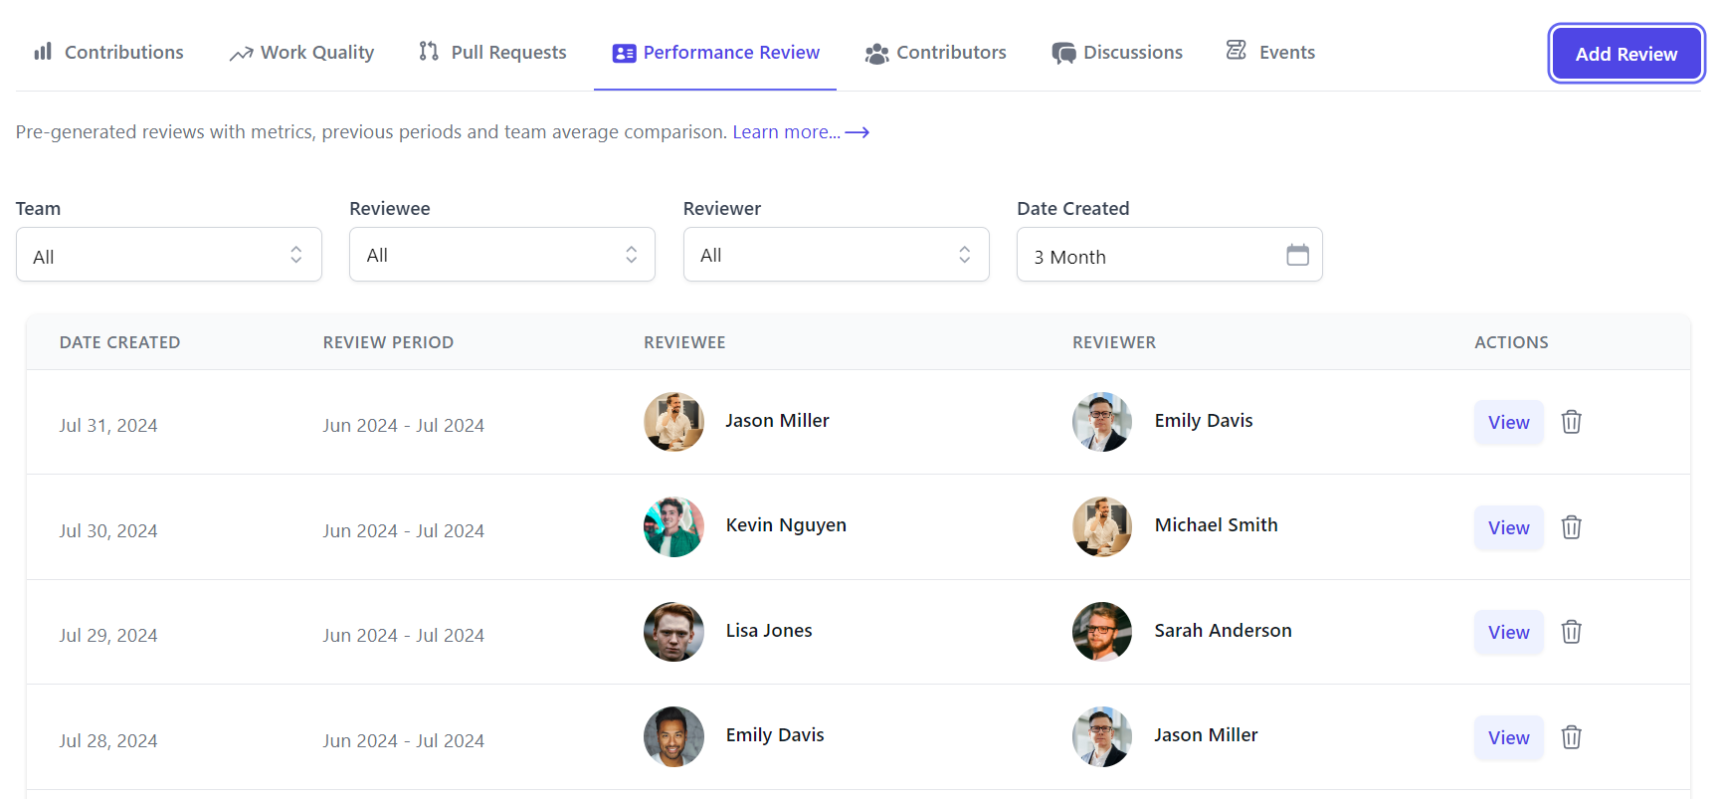
Task: Click the Contributors people icon
Action: (x=876, y=54)
